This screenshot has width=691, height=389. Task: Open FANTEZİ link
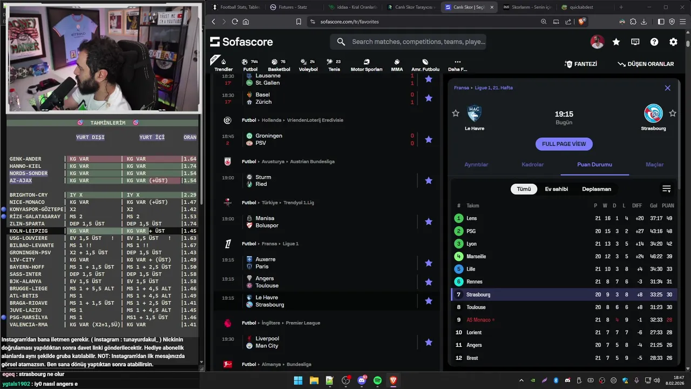coord(581,64)
